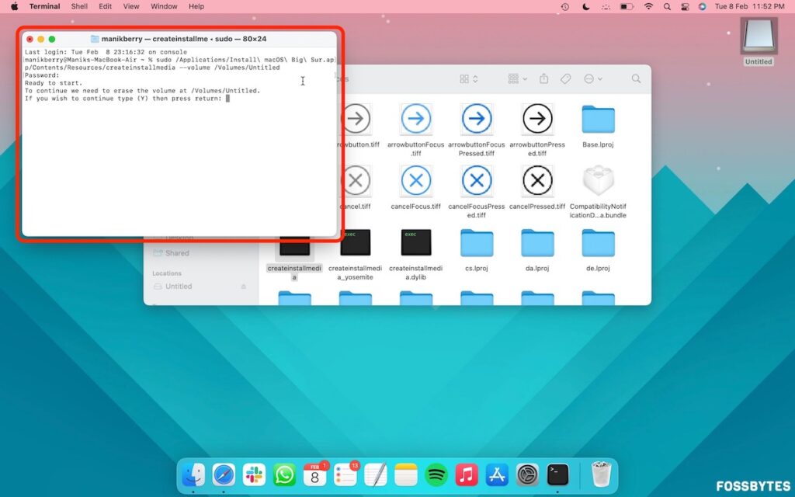Launch Spotify from the Dock
Viewport: 795px width, 497px height.
tap(436, 473)
